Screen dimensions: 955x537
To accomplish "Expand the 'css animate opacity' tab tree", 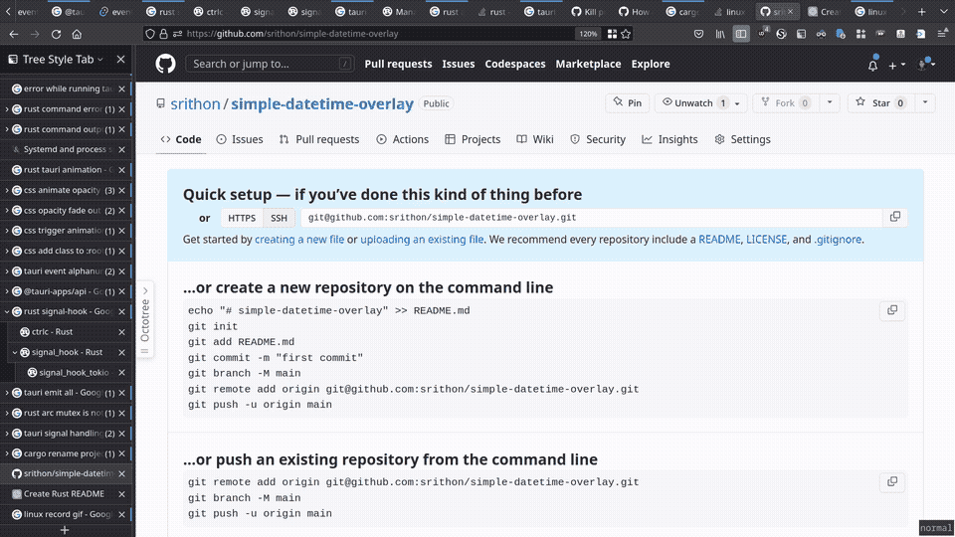I will click(7, 190).
